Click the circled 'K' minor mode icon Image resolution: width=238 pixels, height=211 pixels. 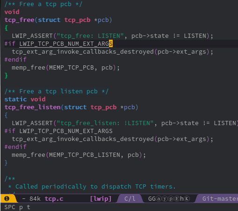187,199
